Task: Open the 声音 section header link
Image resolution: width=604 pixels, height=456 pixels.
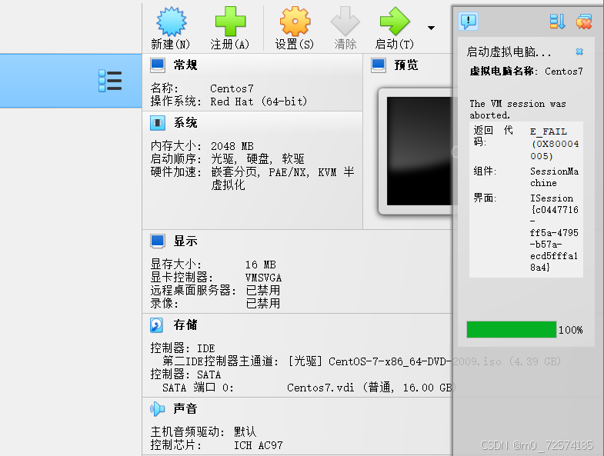Action: (x=185, y=408)
